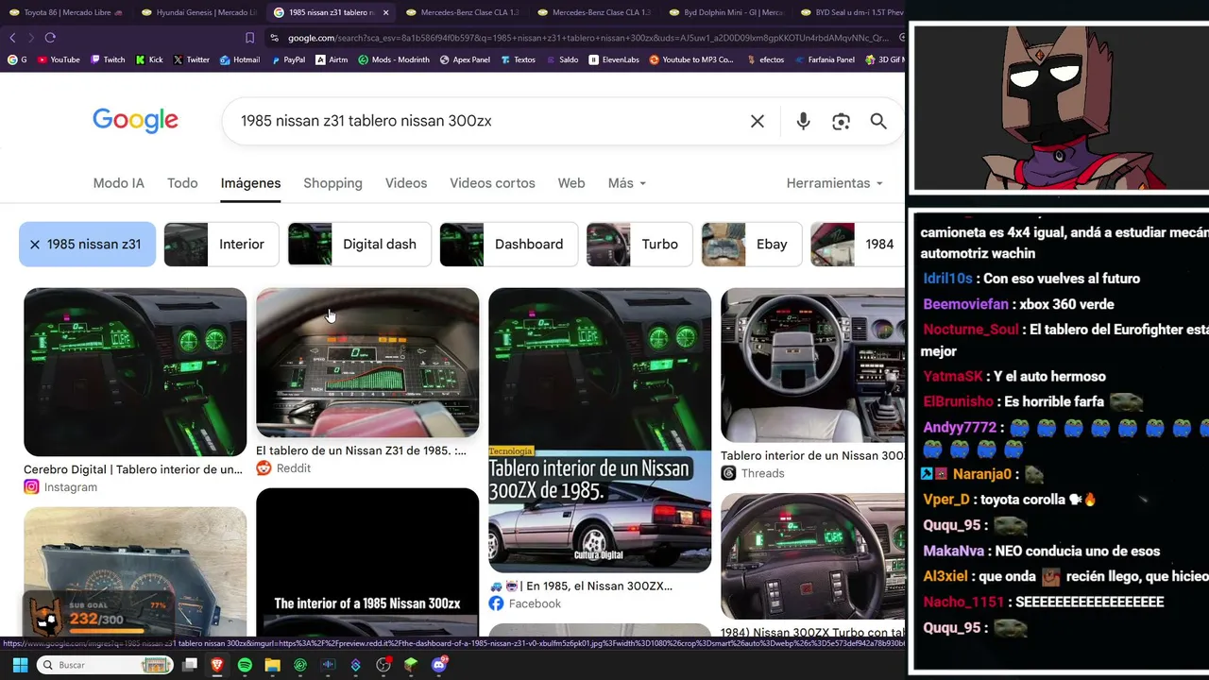Image resolution: width=1209 pixels, height=680 pixels.
Task: Open the Twitter bookmark
Action: click(x=192, y=59)
